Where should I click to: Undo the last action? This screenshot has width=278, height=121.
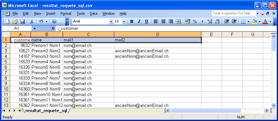[41, 22]
